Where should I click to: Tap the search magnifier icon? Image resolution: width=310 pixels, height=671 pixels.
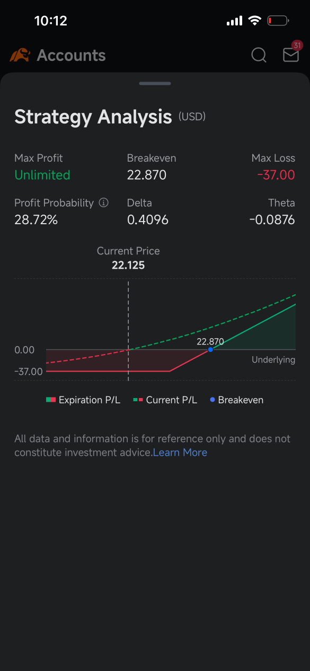click(x=259, y=55)
